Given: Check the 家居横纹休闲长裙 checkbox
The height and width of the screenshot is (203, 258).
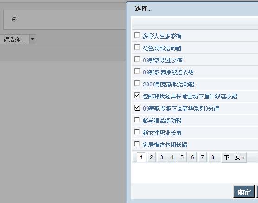Looking at the screenshot, I should pos(137,144).
